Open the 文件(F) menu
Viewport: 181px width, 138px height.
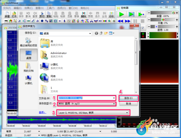[7, 8]
